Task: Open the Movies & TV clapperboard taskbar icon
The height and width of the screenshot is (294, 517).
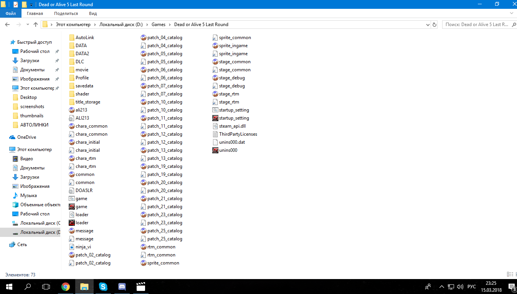Action: click(x=140, y=286)
